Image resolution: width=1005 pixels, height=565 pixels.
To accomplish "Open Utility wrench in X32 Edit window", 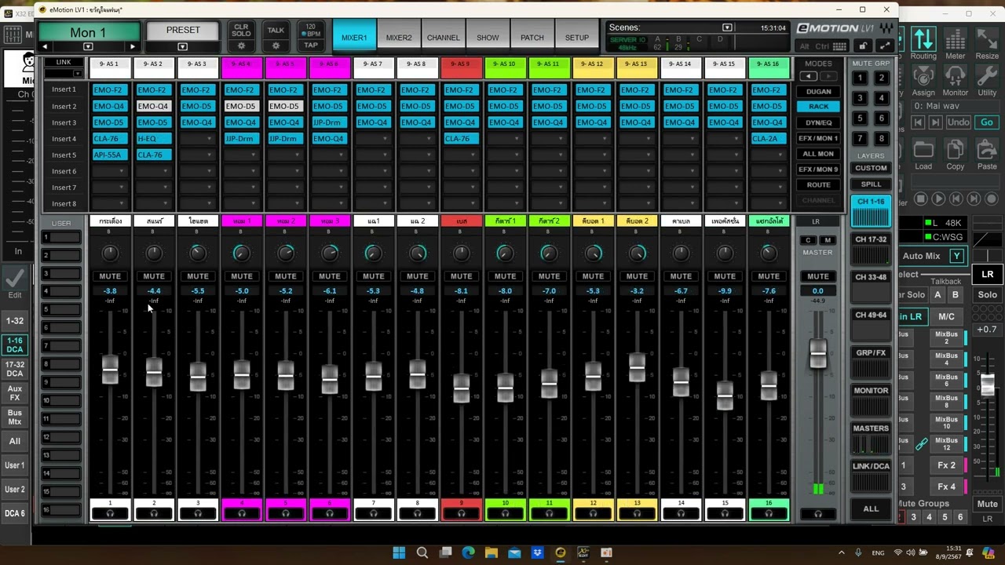I will pos(987,81).
